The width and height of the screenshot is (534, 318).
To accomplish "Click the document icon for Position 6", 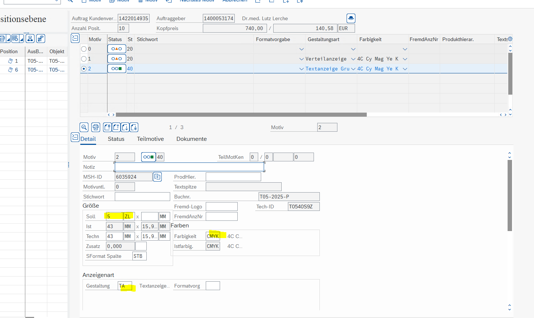I will 11,70.
